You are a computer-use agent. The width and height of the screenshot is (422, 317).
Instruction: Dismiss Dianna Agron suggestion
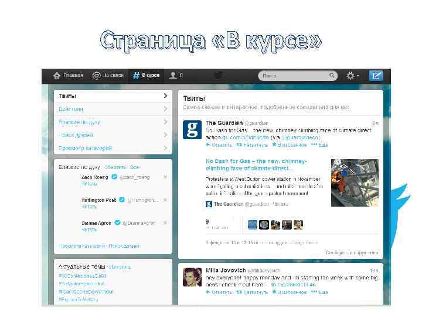[165, 222]
